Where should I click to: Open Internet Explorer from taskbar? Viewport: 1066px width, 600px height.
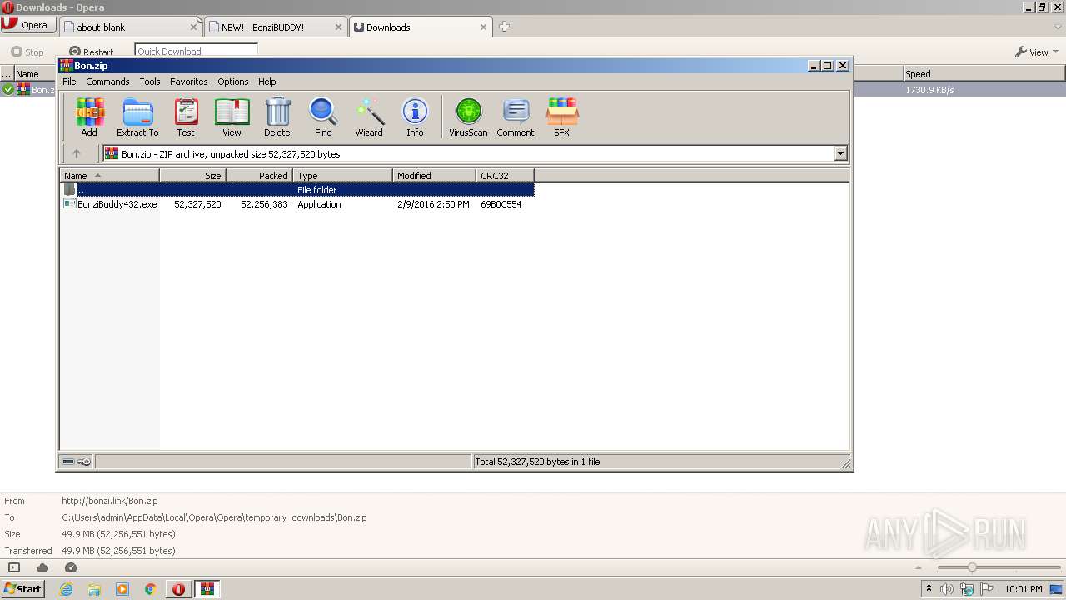pos(66,589)
